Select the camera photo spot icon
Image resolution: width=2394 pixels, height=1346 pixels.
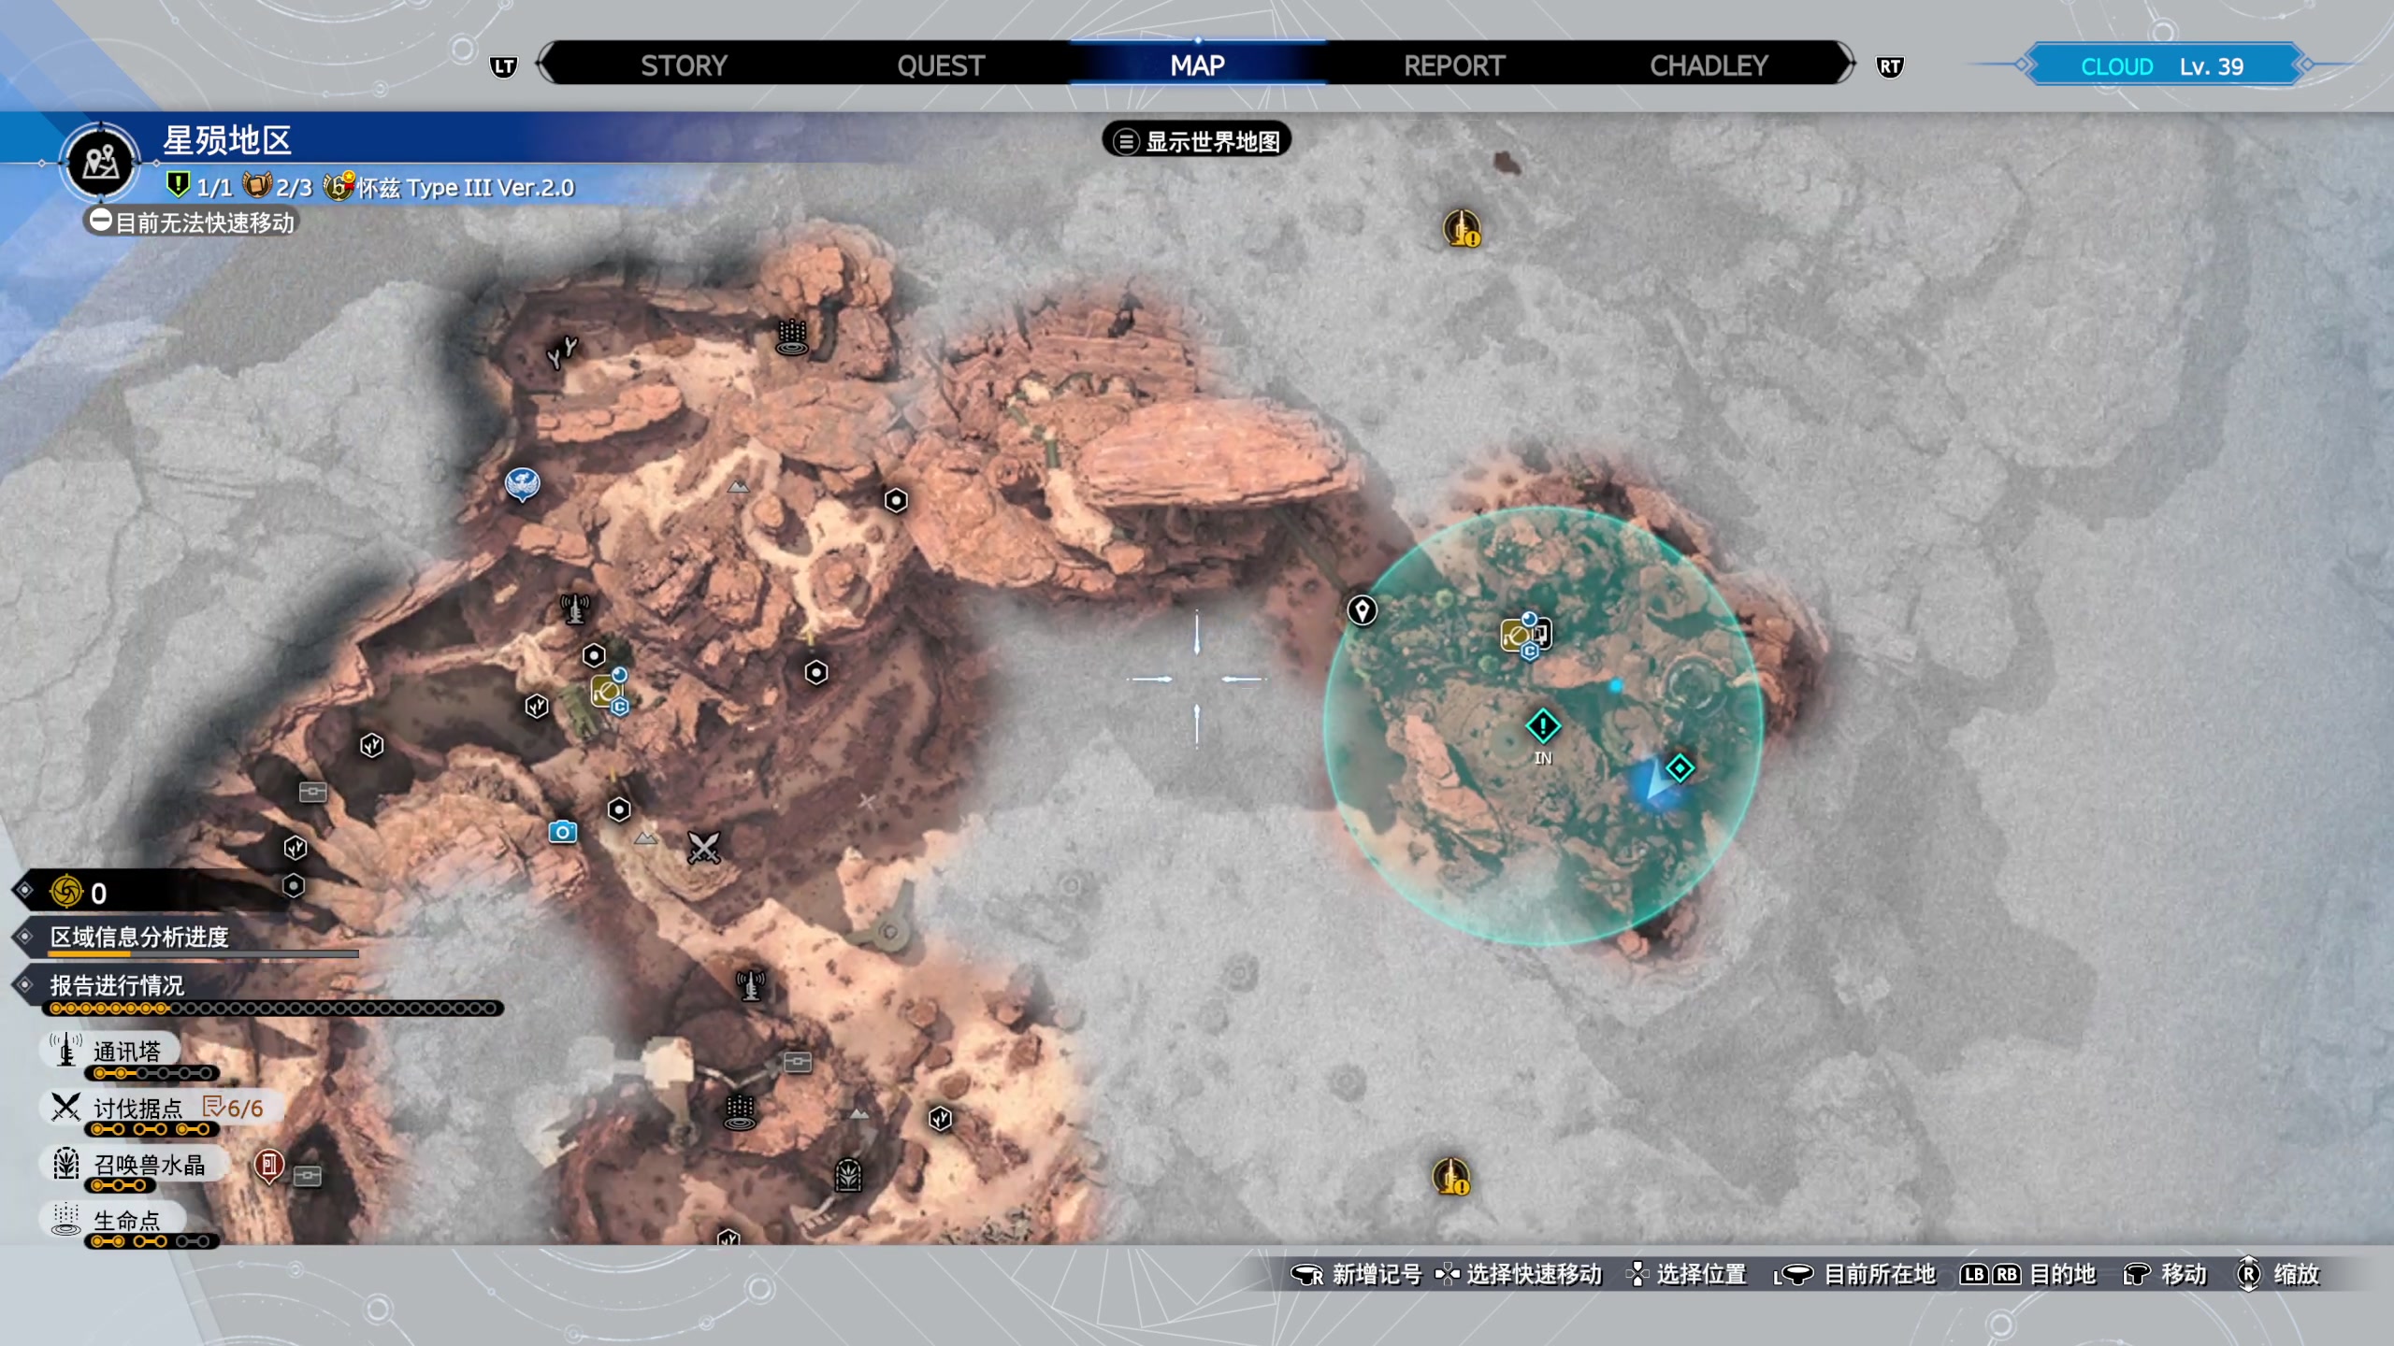[x=562, y=831]
